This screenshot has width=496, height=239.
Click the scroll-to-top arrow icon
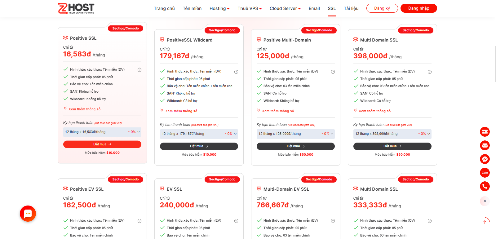coord(485,221)
